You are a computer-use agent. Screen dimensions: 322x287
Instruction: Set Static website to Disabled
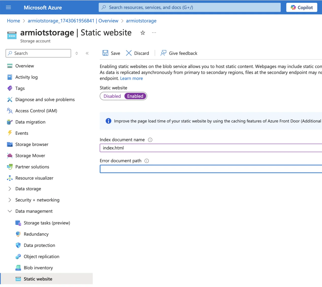[x=112, y=96]
